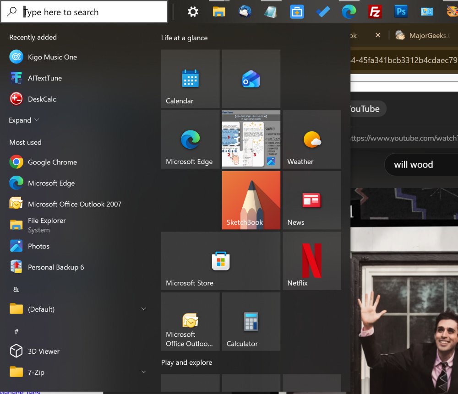Launch the Netflix tile

tap(311, 261)
